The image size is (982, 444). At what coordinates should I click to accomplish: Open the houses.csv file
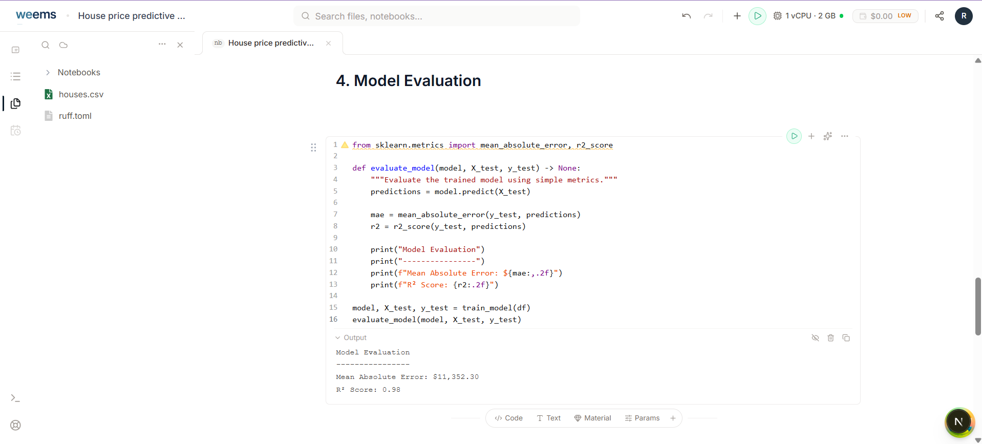tap(74, 94)
